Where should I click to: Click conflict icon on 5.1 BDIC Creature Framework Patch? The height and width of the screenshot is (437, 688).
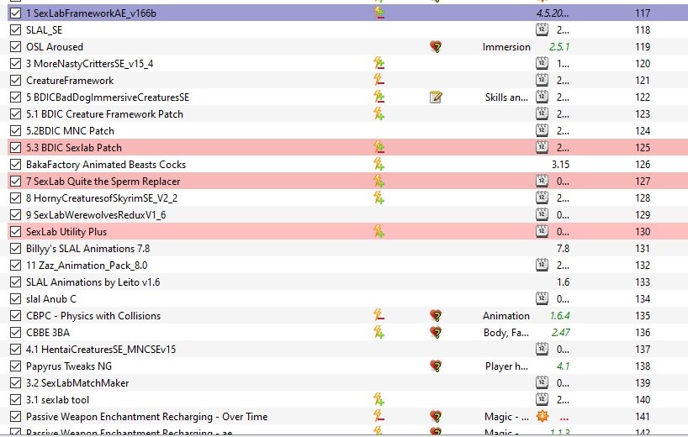[x=379, y=113]
